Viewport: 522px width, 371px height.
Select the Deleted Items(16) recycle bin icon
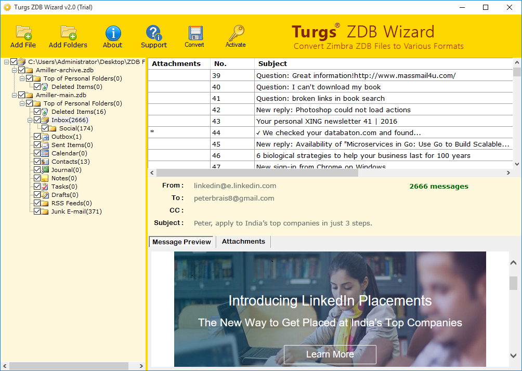click(45, 112)
